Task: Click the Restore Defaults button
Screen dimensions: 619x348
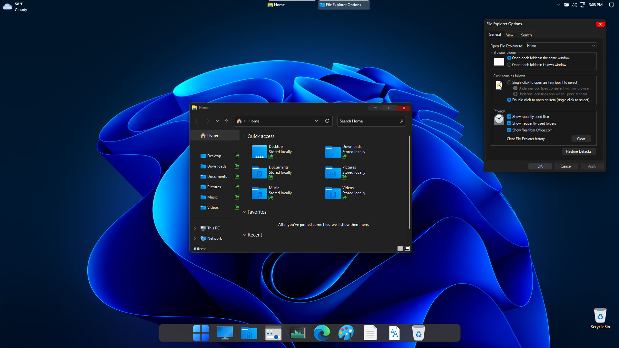Action: [578, 151]
